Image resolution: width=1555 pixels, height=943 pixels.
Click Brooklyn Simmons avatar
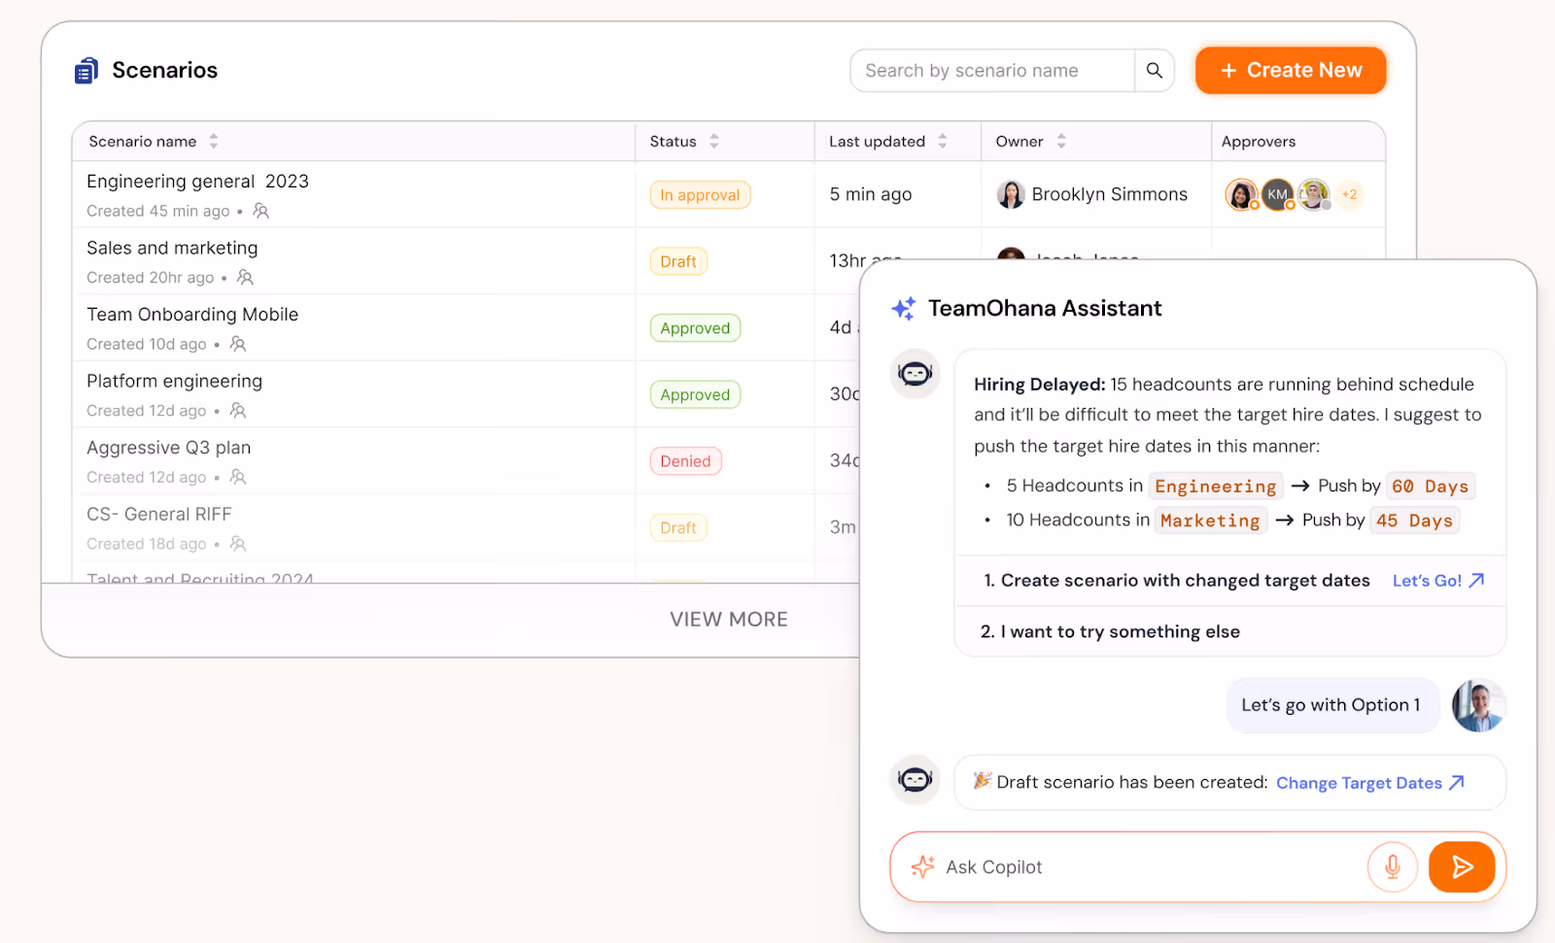(x=1011, y=194)
